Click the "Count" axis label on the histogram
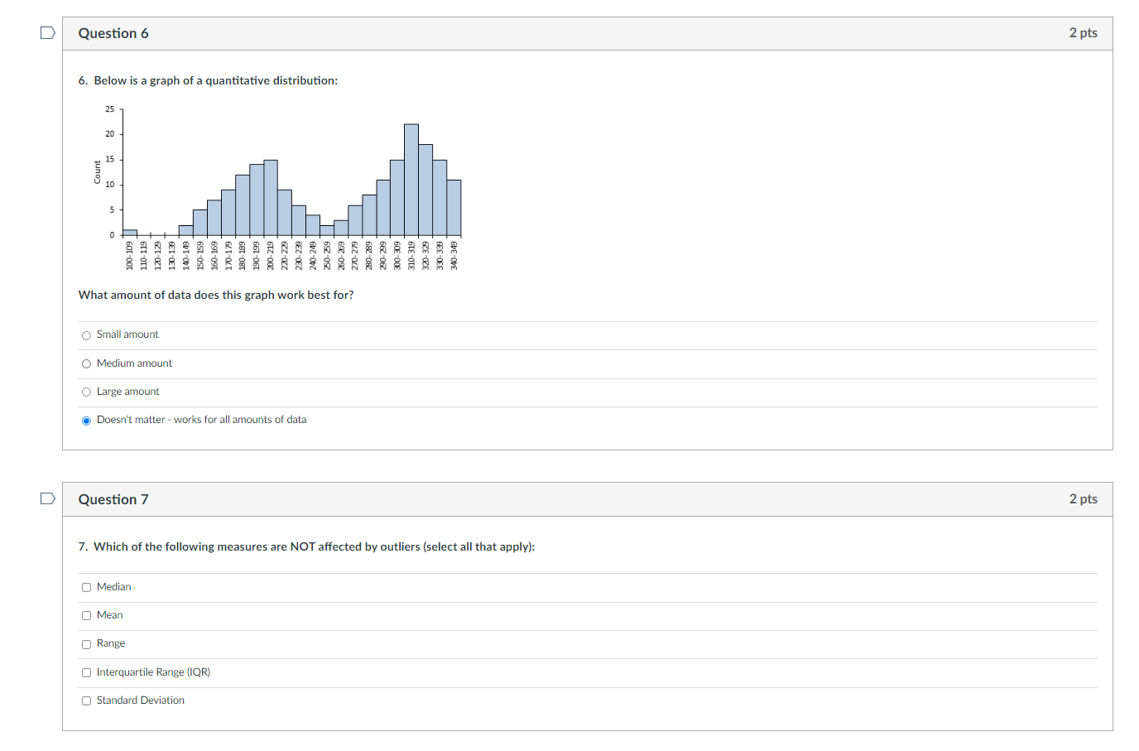This screenshot has width=1139, height=751. 97,172
